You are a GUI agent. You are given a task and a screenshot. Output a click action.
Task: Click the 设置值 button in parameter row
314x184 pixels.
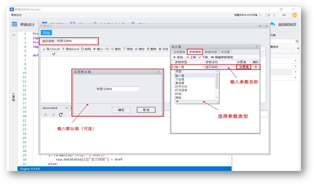point(244,67)
